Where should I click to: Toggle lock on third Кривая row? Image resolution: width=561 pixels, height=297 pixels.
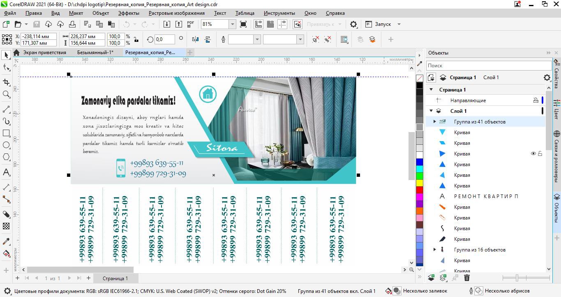540,154
